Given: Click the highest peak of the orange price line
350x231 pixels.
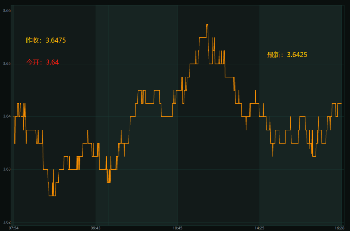Looking at the screenshot, I should pyautogui.click(x=207, y=25).
